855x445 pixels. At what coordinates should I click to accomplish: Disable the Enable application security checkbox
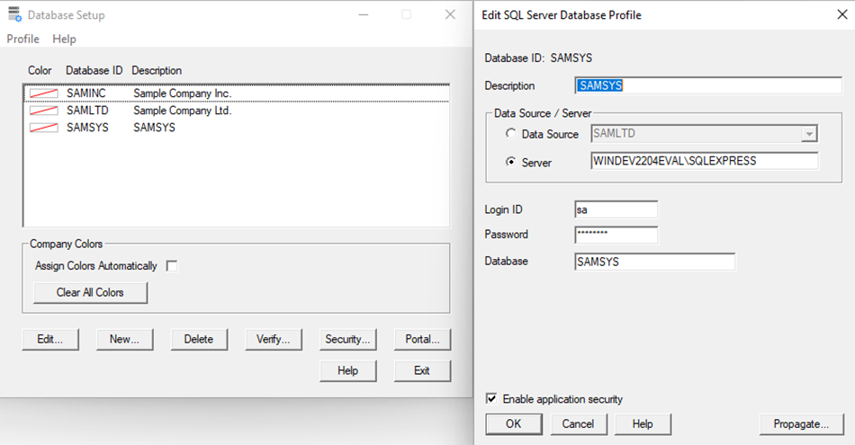tap(491, 399)
